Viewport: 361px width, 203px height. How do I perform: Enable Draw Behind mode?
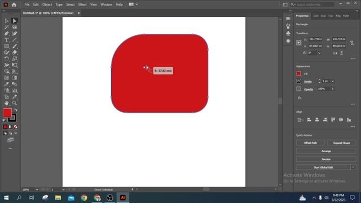11,133
